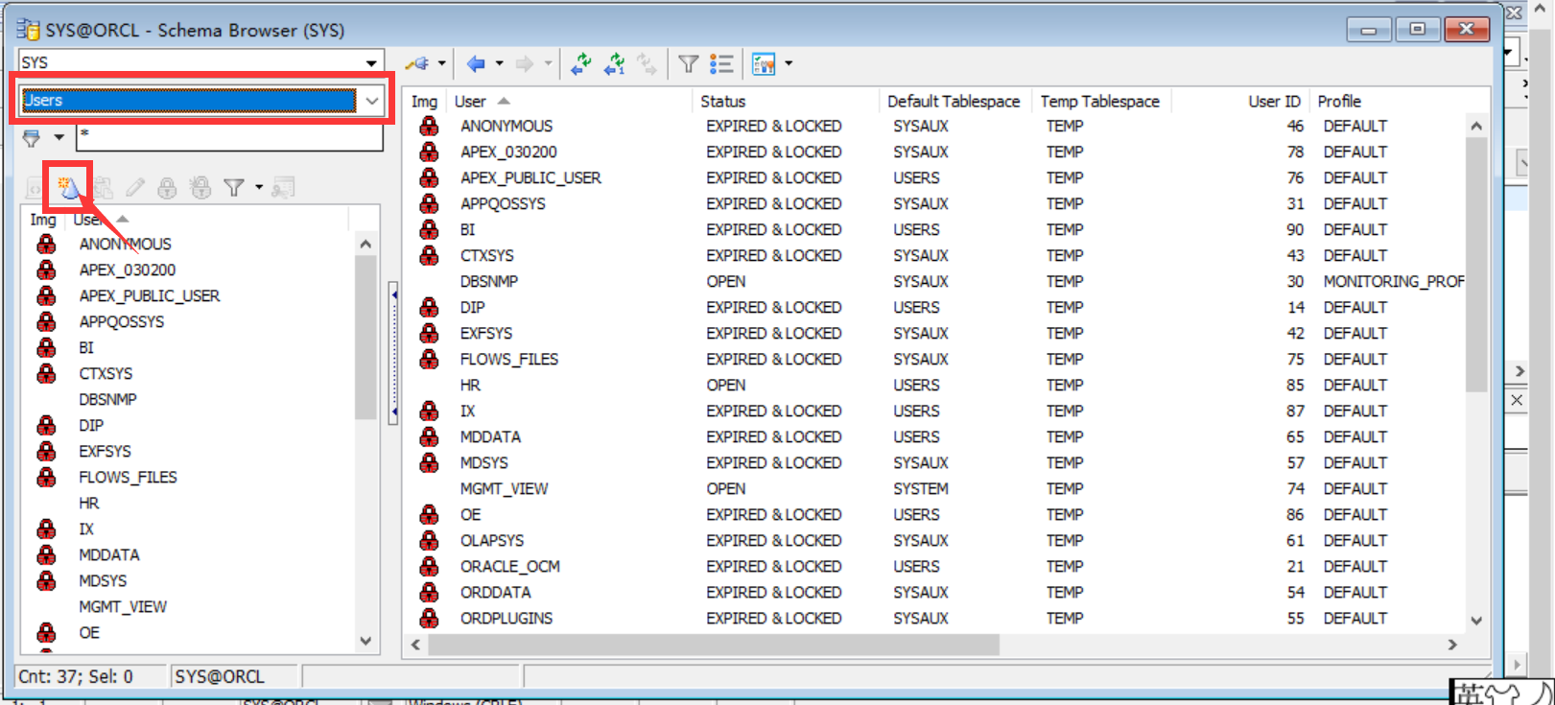This screenshot has width=1555, height=705.
Task: Click lock icon beside MDSYS in left list
Action: click(x=46, y=581)
